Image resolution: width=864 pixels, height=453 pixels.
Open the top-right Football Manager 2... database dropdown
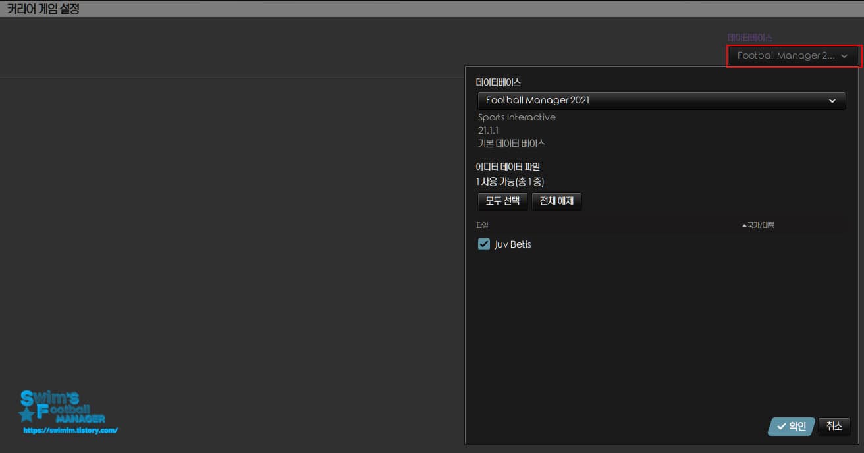[x=794, y=56]
